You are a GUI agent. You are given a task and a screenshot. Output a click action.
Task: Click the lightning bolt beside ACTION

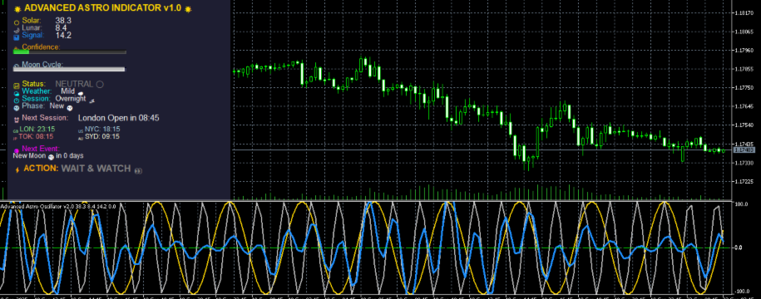coord(17,169)
